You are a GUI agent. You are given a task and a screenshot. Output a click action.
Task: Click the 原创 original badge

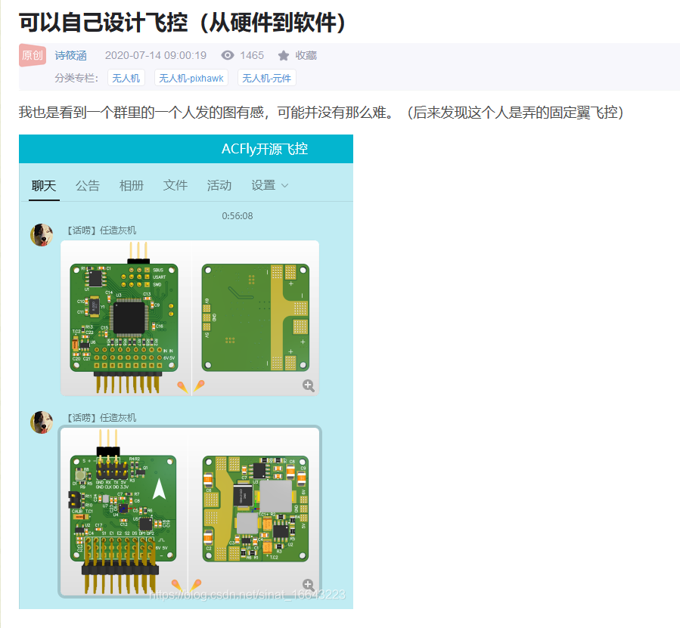tap(33, 55)
